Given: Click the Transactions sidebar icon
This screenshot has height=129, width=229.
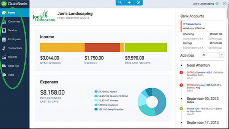Looking at the screenshot, I should pos(4,48).
